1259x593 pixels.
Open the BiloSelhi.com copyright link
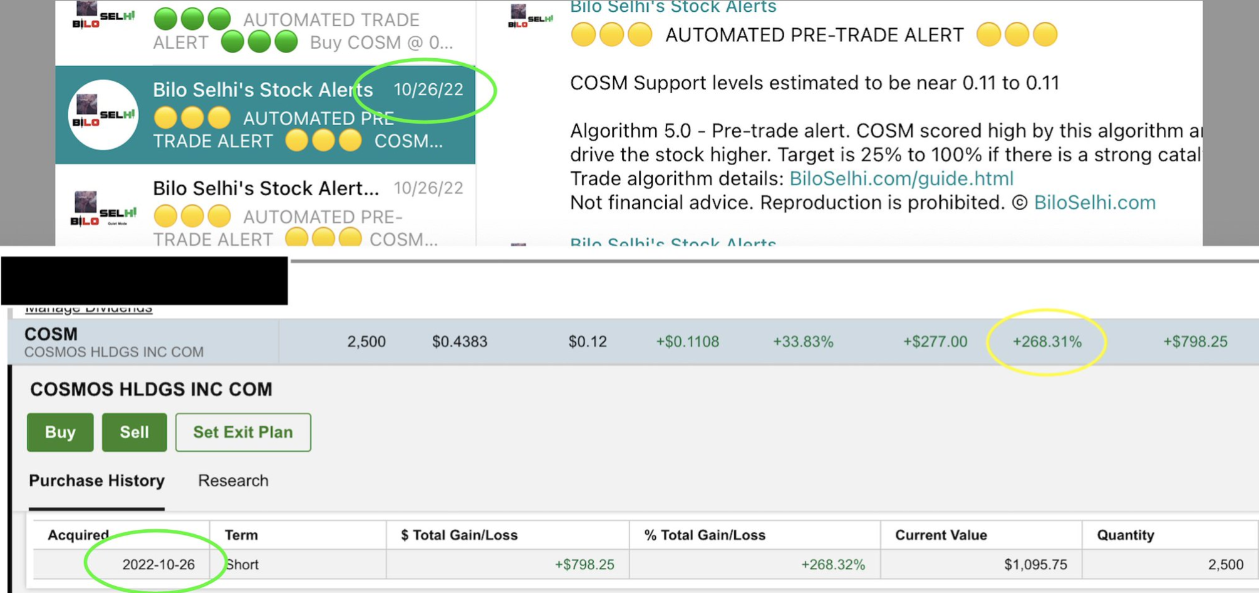[x=1094, y=203]
